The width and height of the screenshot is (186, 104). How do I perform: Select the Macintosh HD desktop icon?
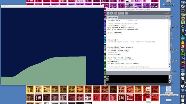point(169,3)
